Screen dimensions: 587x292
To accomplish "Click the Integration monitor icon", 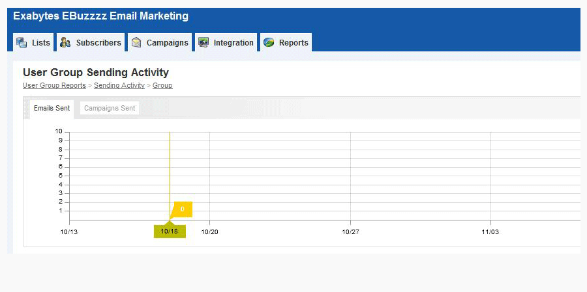I will [203, 42].
